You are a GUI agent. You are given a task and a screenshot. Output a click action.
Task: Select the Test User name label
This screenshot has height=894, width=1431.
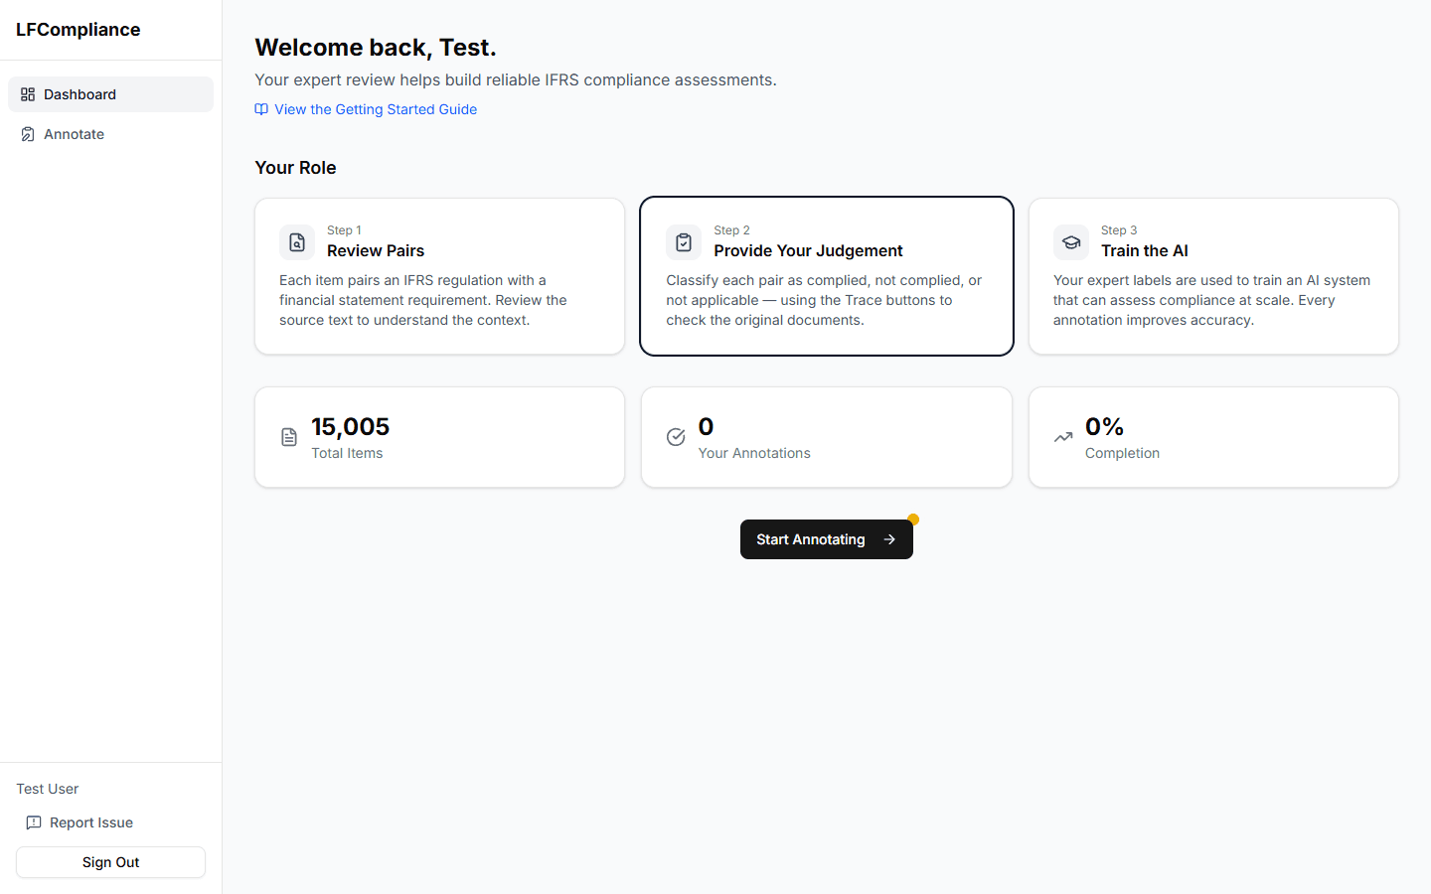tap(47, 788)
